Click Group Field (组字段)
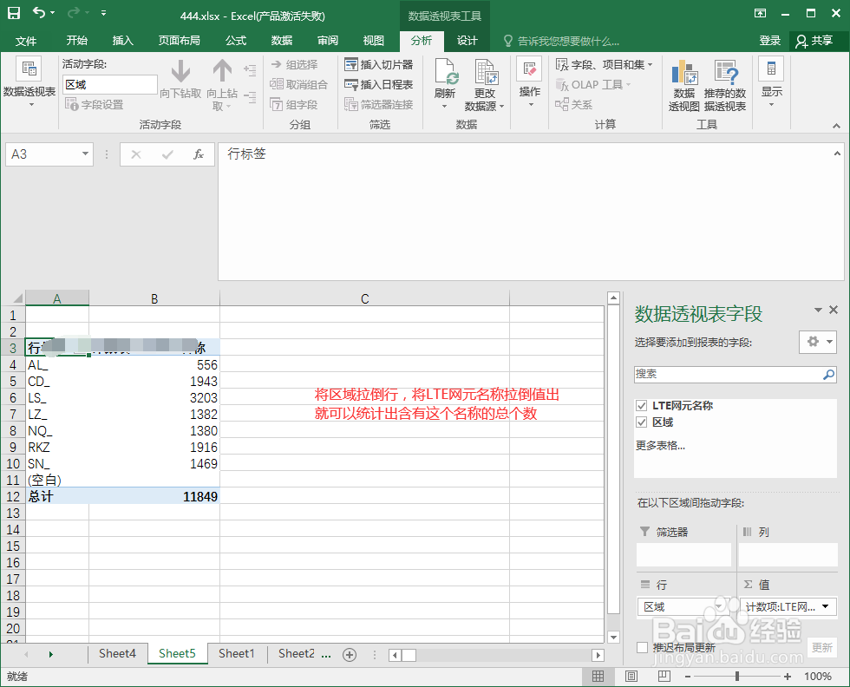Screen dimensions: 850x687 point(294,105)
